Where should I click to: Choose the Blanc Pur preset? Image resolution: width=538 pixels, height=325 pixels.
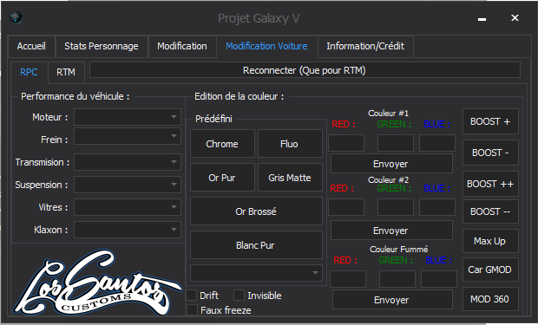tap(256, 244)
